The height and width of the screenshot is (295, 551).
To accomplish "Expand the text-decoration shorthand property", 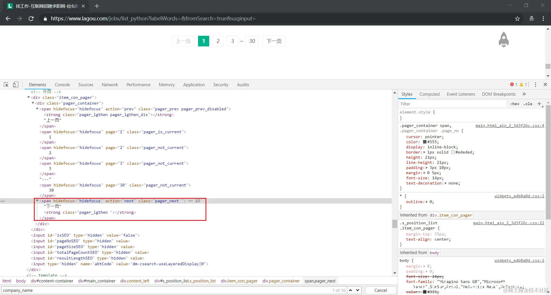I will tap(446, 183).
